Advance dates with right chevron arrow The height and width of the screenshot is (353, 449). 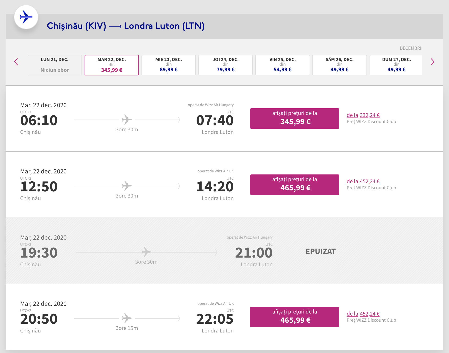click(x=432, y=62)
